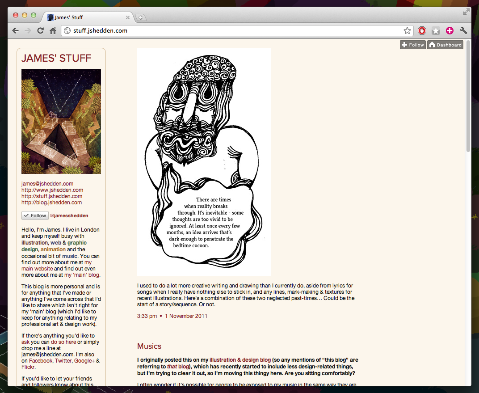Click the animation link in the bio
The width and height of the screenshot is (479, 393).
point(53,249)
